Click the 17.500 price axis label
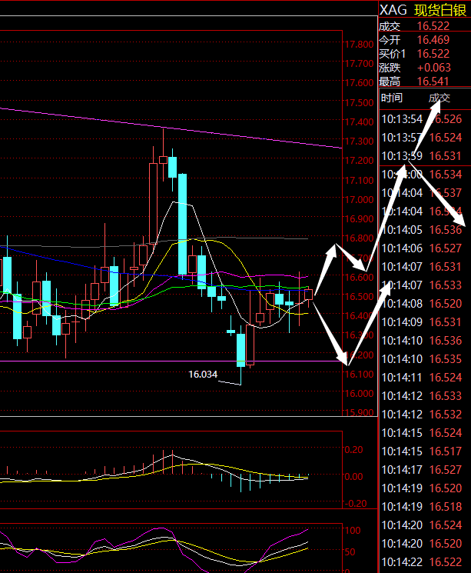The height and width of the screenshot is (573, 471). pyautogui.click(x=360, y=103)
